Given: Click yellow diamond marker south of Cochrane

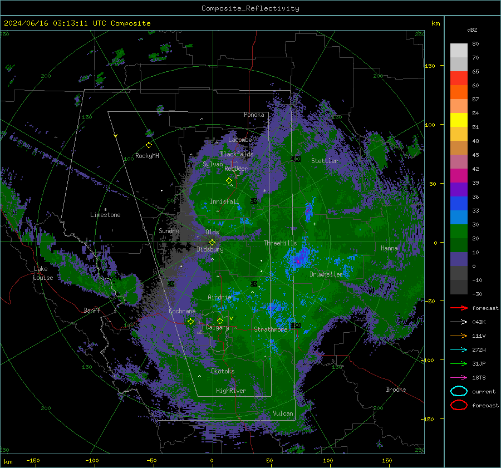Looking at the screenshot, I should pyautogui.click(x=190, y=321).
